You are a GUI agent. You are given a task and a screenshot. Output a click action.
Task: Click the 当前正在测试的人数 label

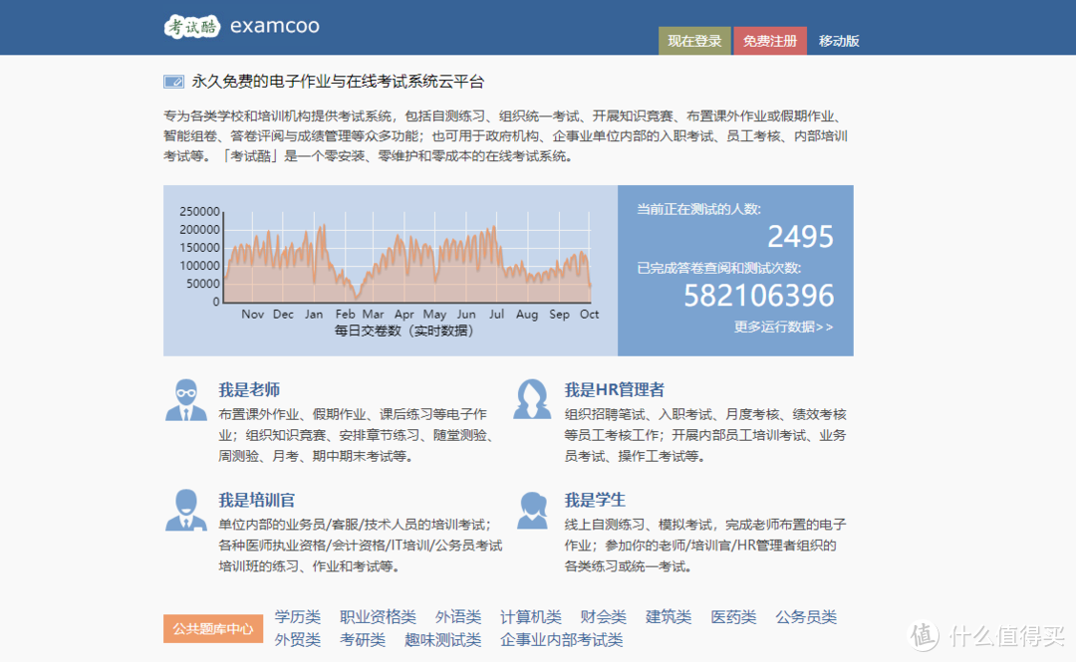[698, 209]
